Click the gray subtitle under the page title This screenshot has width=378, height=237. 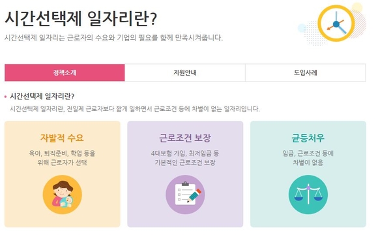point(113,38)
